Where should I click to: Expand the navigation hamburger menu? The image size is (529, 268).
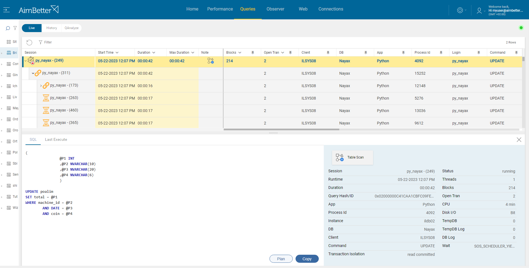pos(6,10)
